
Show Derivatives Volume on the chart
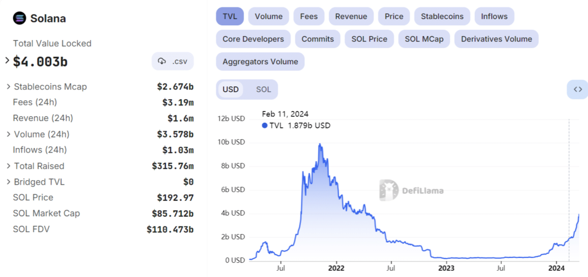pos(496,39)
